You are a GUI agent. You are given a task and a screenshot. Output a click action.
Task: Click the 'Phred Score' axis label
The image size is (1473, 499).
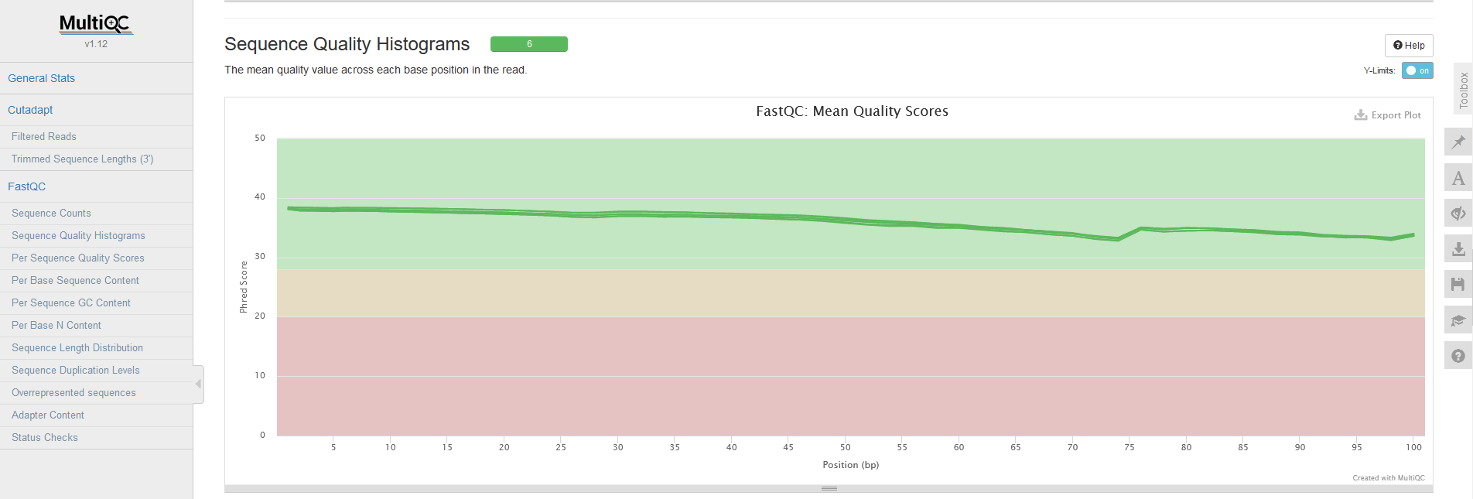pos(244,287)
